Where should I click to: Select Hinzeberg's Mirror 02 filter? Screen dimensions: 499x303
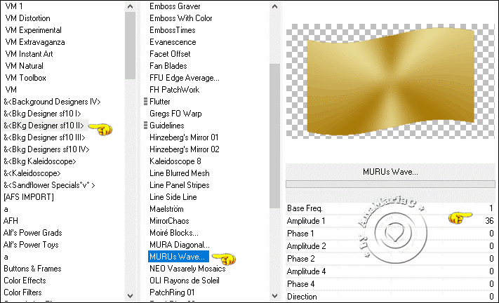185,149
